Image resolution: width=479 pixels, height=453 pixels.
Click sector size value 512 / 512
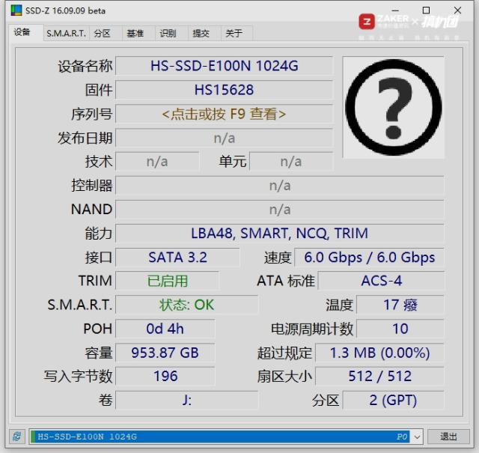(x=379, y=377)
